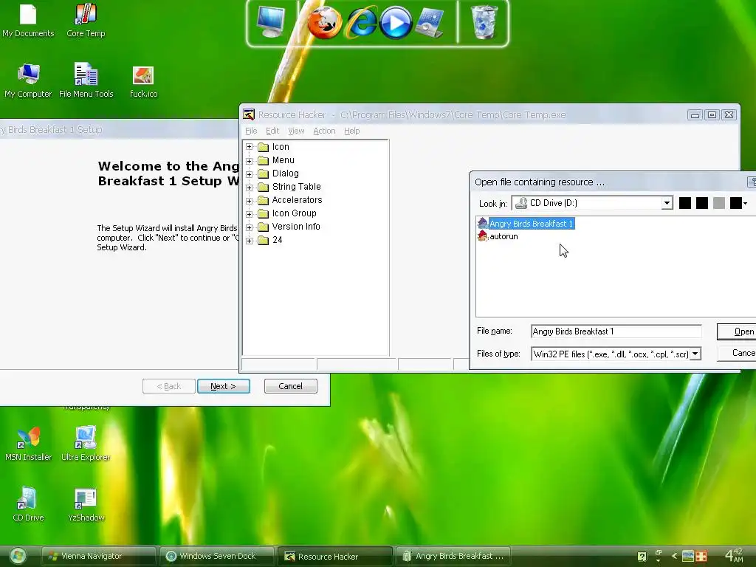Open the File Menu Tools shortcut
Image resolution: width=756 pixels, height=567 pixels.
click(x=86, y=80)
